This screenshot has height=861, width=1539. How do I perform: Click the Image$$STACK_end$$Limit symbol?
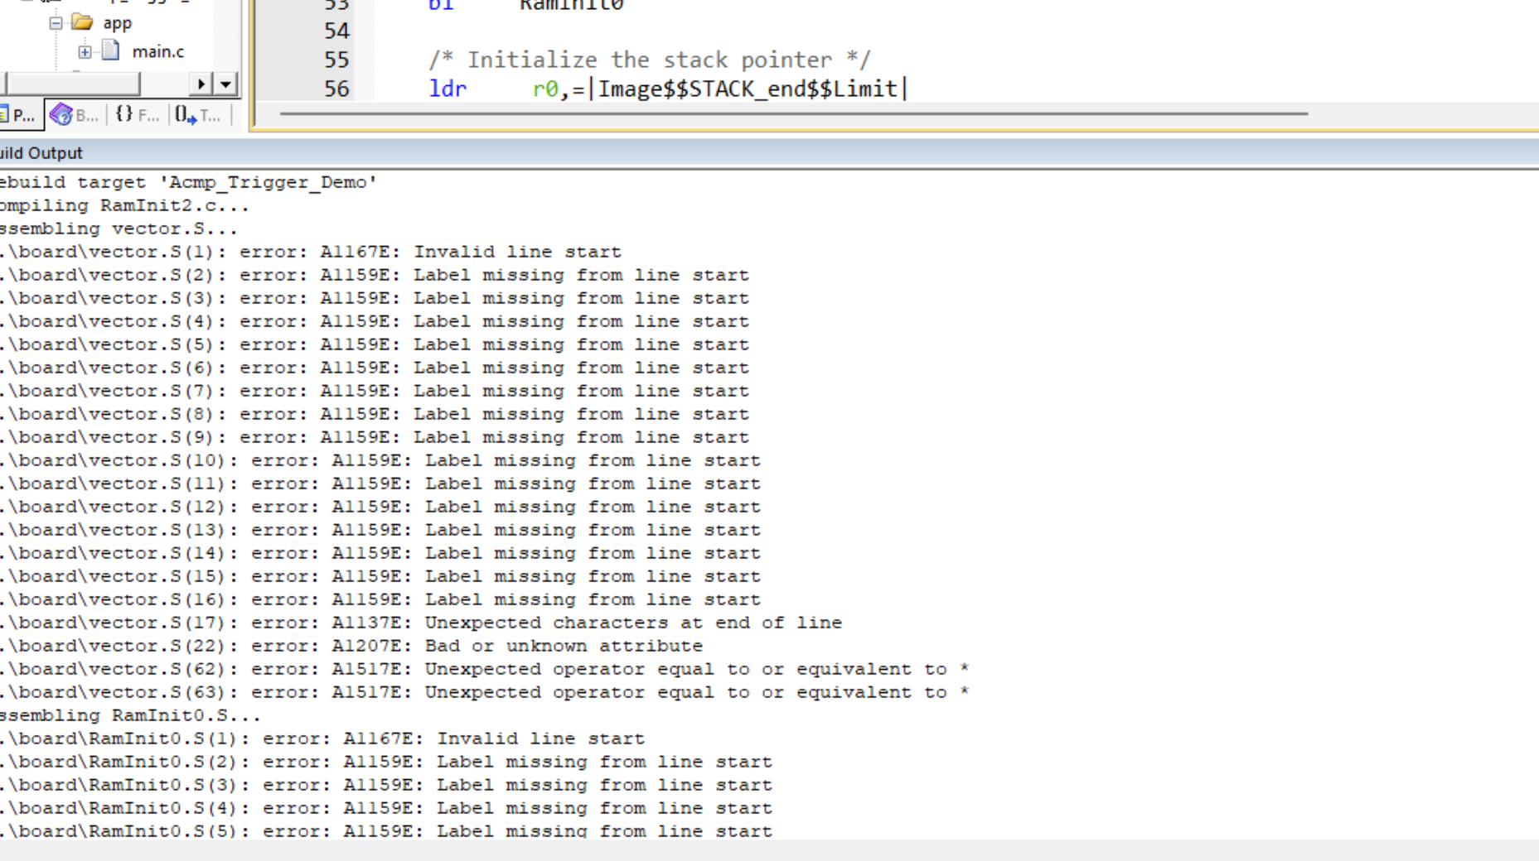click(x=748, y=89)
